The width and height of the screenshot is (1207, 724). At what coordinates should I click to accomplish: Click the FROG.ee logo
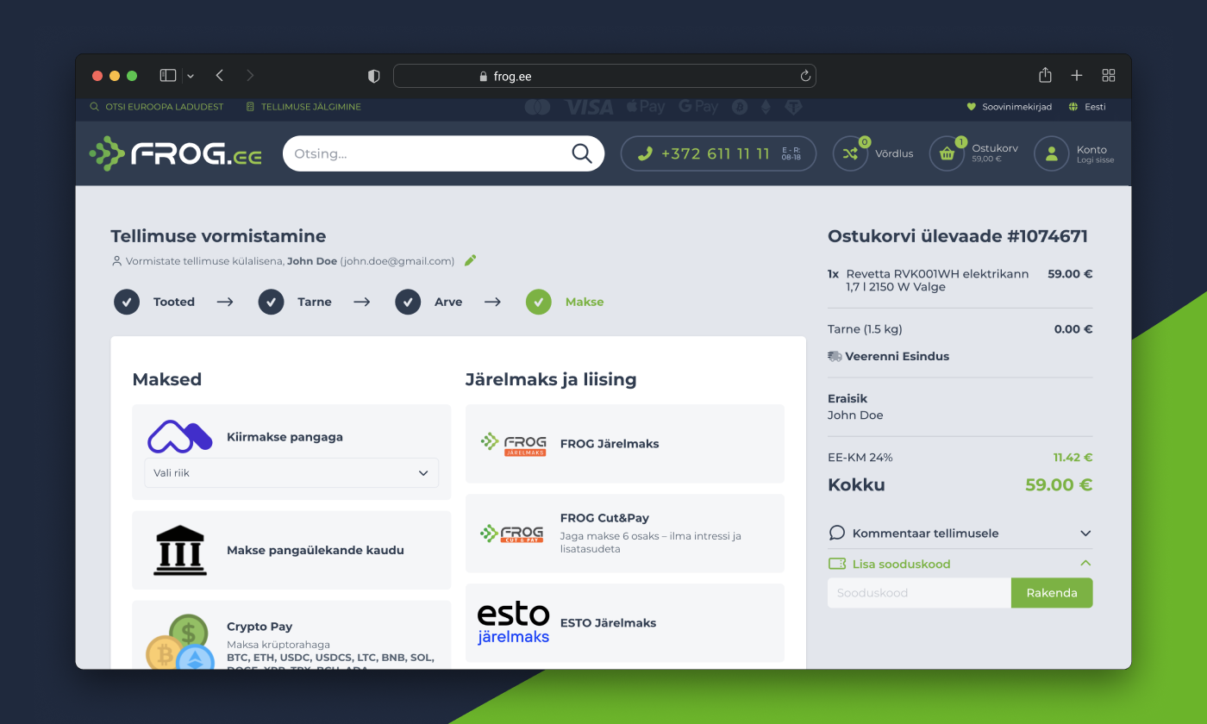174,153
